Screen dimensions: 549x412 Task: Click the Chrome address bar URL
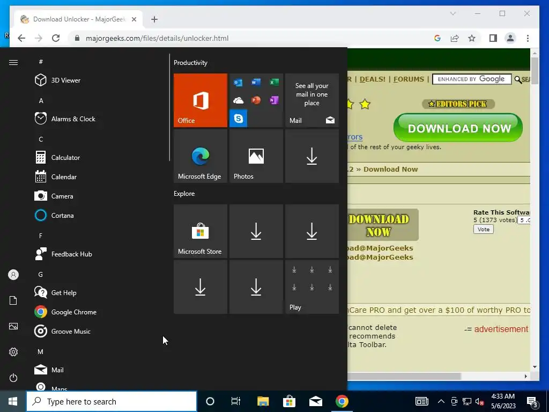(x=157, y=38)
